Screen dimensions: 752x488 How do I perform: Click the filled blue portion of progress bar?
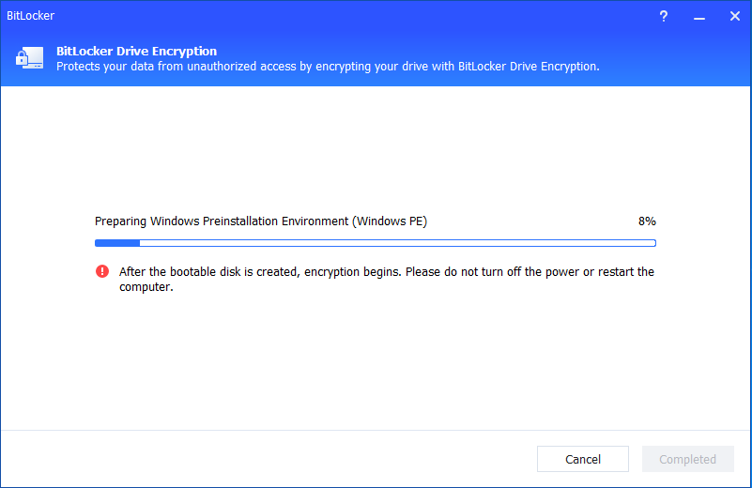coord(117,243)
